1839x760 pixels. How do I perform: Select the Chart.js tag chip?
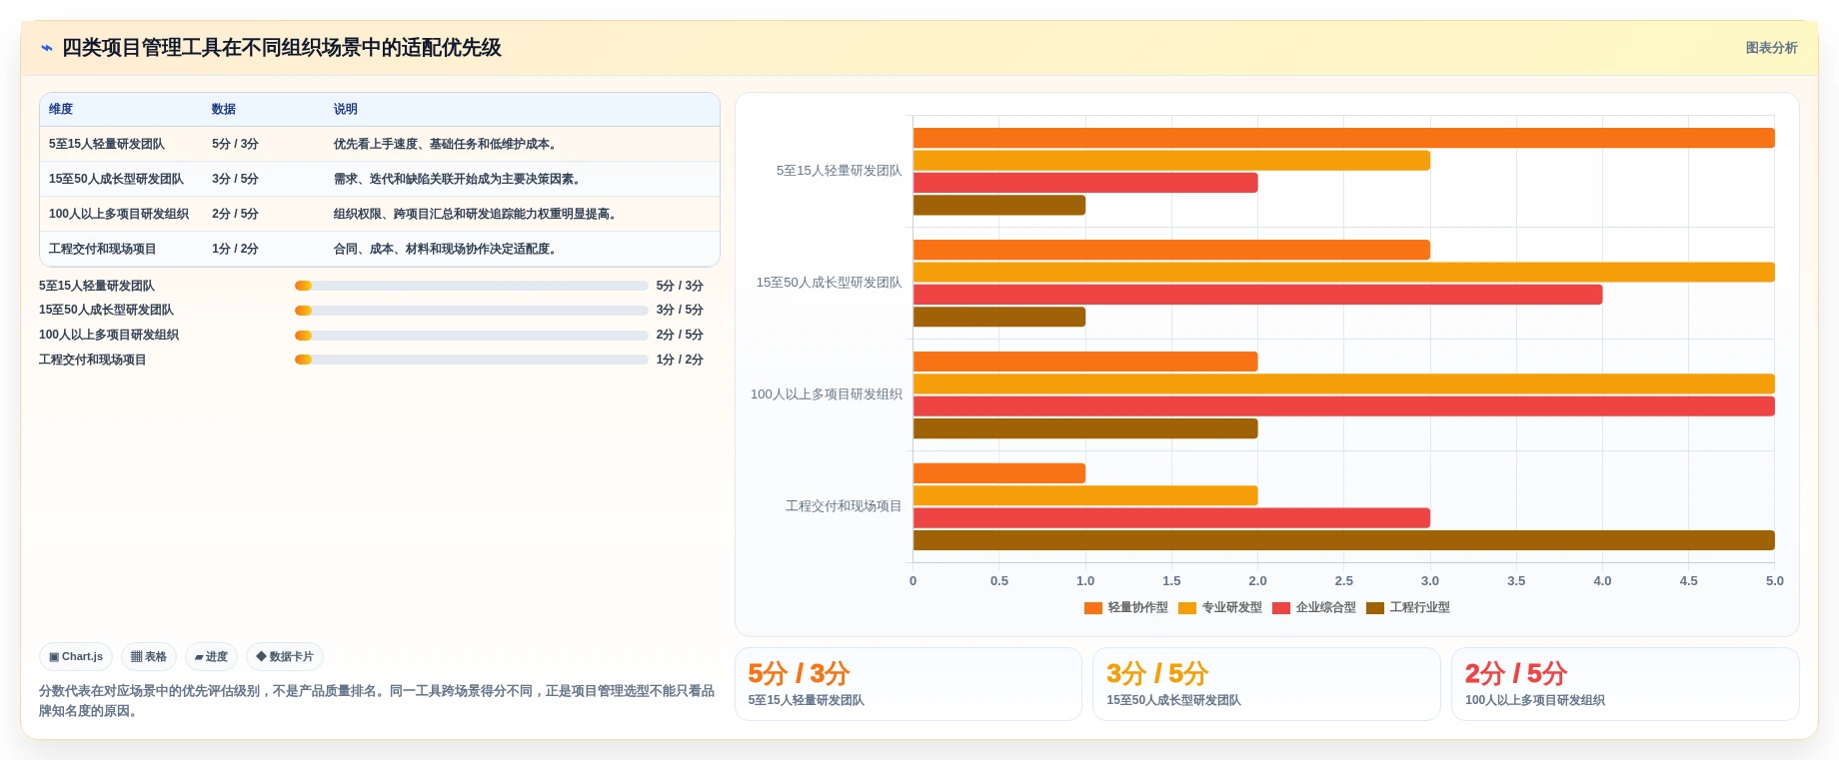coord(76,657)
